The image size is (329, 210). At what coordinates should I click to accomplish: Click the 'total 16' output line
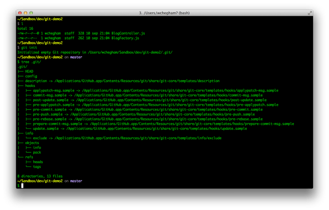25,28
